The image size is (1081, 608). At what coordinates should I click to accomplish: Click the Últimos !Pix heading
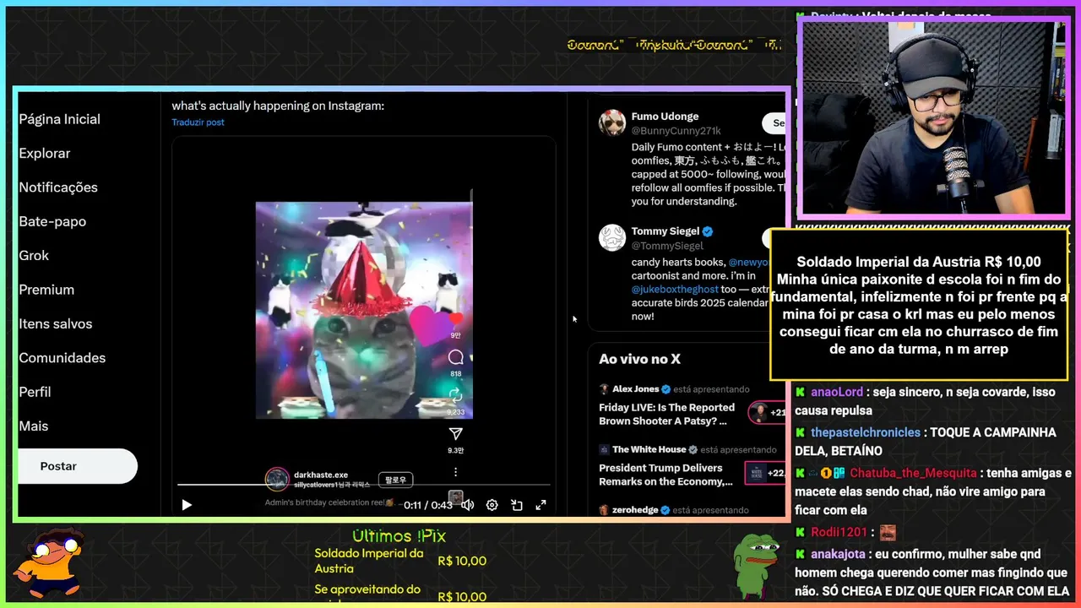399,536
